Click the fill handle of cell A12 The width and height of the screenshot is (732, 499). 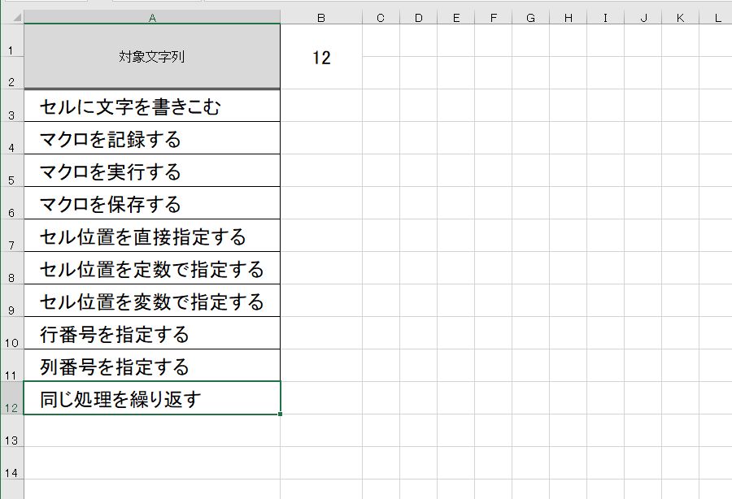[x=280, y=414]
